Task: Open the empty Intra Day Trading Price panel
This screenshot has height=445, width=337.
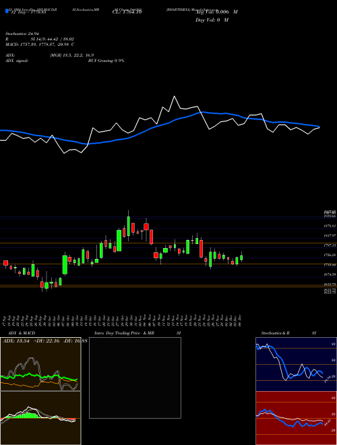Action: pos(135,378)
